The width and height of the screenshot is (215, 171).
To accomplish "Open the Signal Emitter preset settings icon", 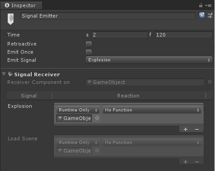I will [x=210, y=15].
